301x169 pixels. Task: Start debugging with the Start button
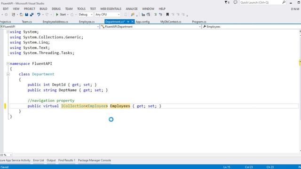click(61, 15)
